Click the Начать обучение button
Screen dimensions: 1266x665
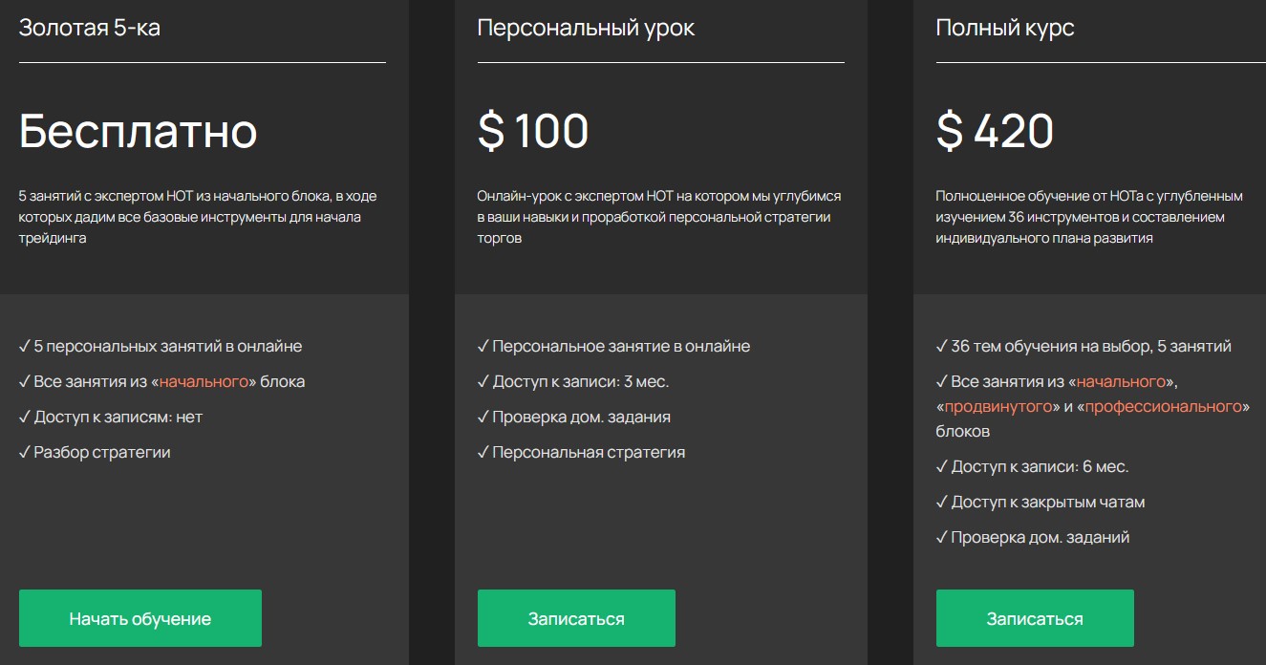pyautogui.click(x=139, y=618)
